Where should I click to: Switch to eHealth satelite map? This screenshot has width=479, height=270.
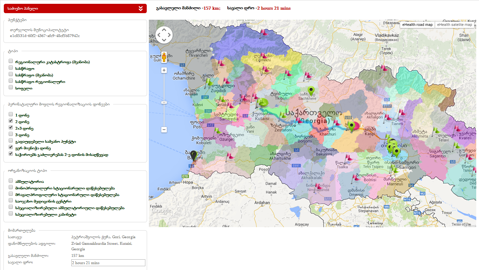click(x=454, y=25)
